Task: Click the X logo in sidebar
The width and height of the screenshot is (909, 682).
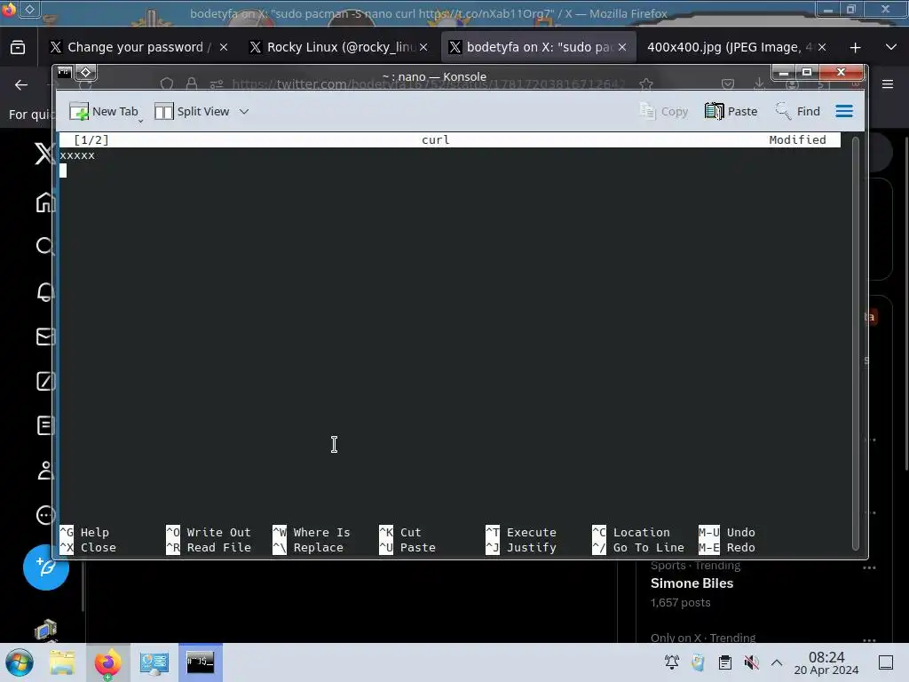Action: tap(43, 154)
